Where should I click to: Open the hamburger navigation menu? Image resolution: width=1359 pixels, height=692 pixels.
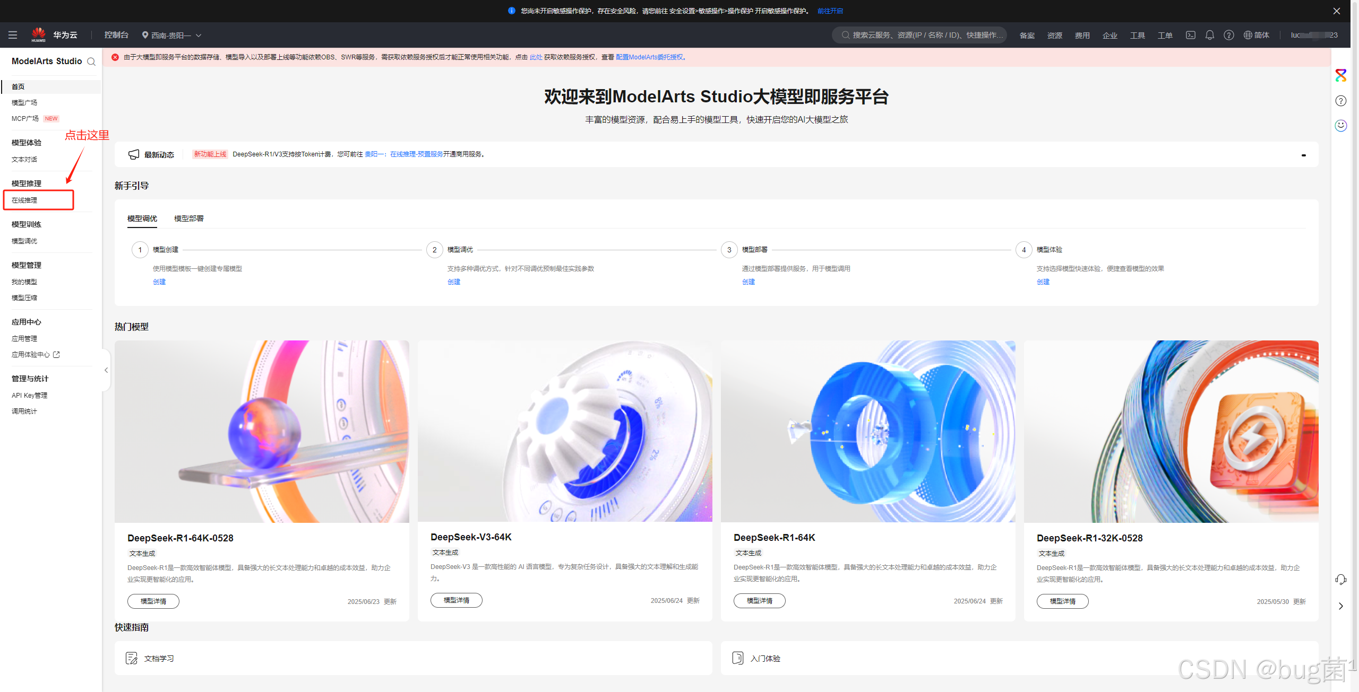pyautogui.click(x=13, y=35)
